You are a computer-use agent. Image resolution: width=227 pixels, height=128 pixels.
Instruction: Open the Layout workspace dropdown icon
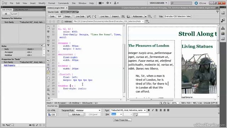pos(101,3)
